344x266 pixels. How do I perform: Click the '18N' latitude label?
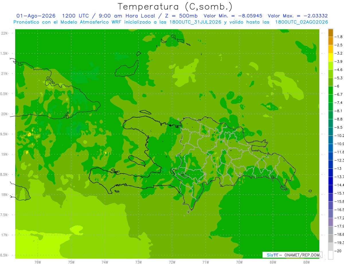pos(5,195)
